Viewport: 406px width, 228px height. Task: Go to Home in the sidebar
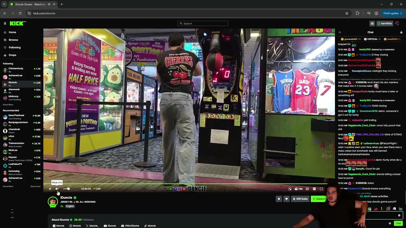click(x=12, y=32)
